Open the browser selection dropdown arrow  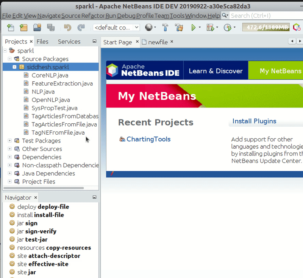pos(155,27)
